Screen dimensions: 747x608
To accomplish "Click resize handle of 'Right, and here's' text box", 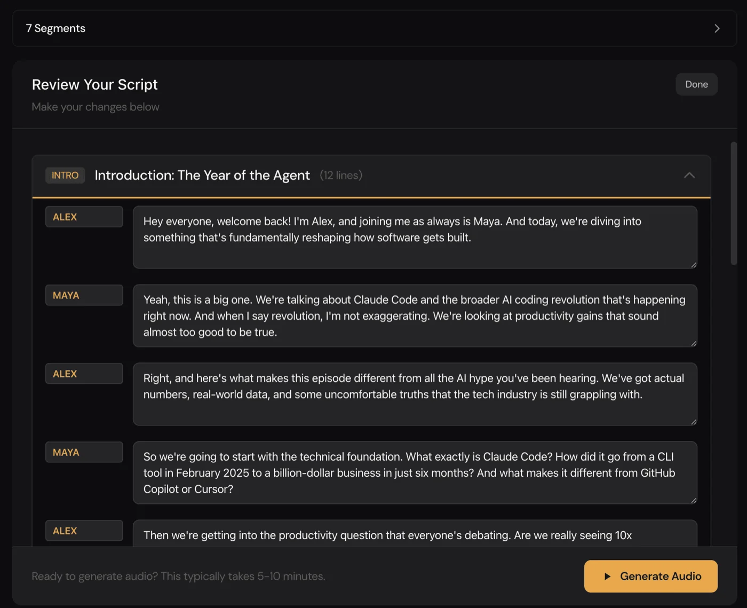I will tap(693, 422).
